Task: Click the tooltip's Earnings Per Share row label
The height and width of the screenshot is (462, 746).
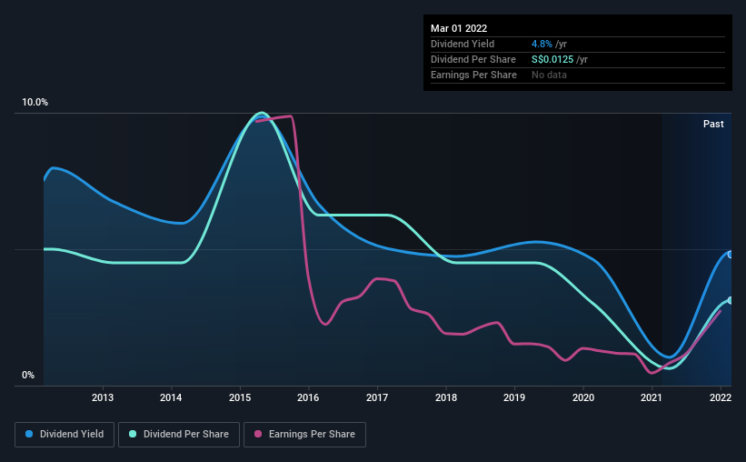Action: pos(473,75)
